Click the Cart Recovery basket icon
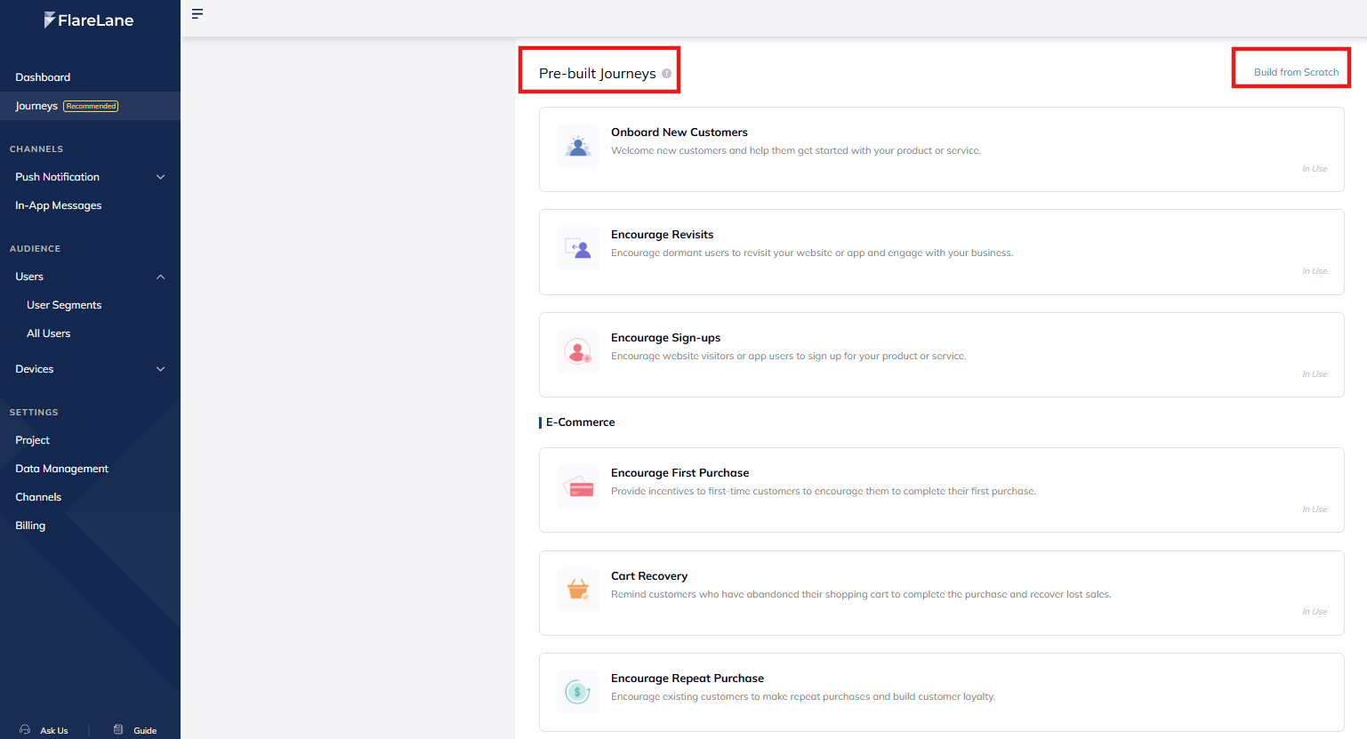Viewport: 1367px width, 739px height. point(578,590)
